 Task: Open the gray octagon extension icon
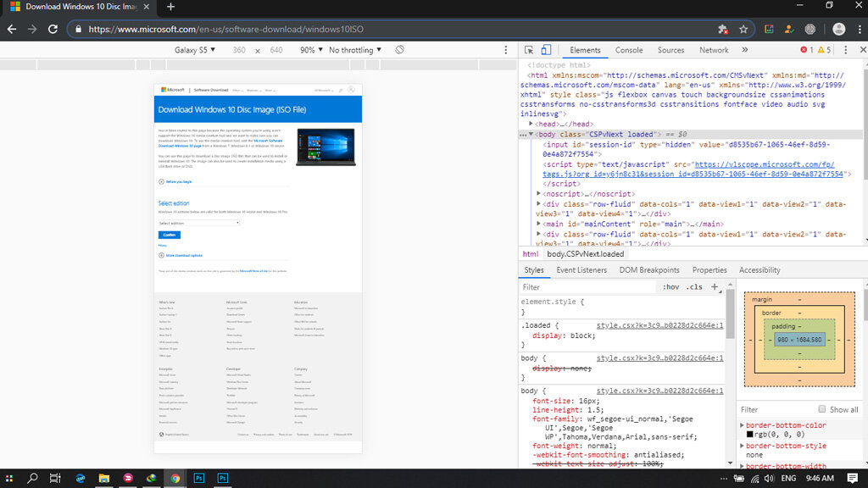pyautogui.click(x=810, y=30)
